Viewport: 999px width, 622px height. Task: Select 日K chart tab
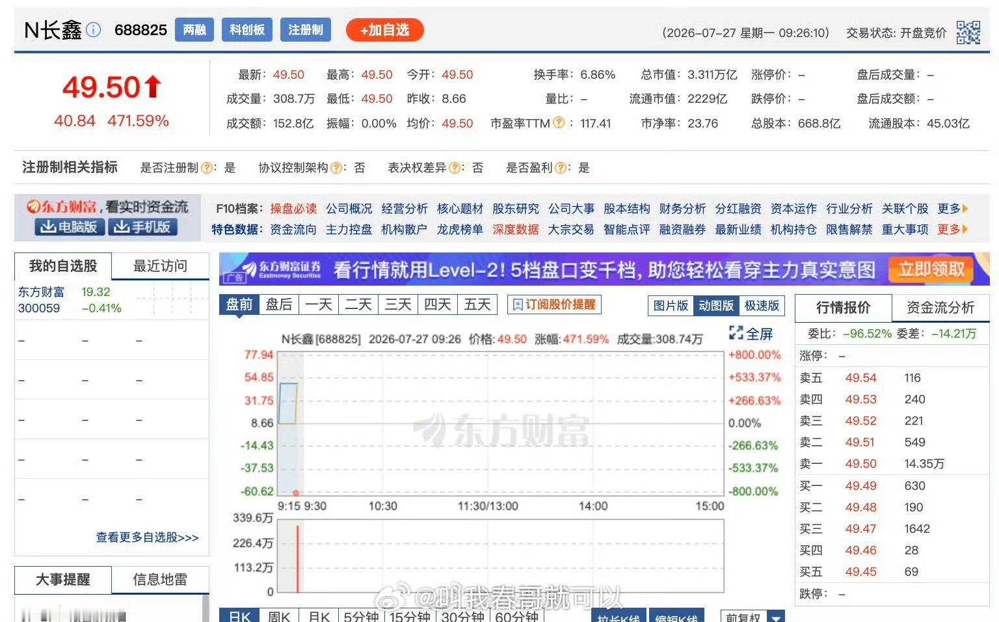point(239,616)
